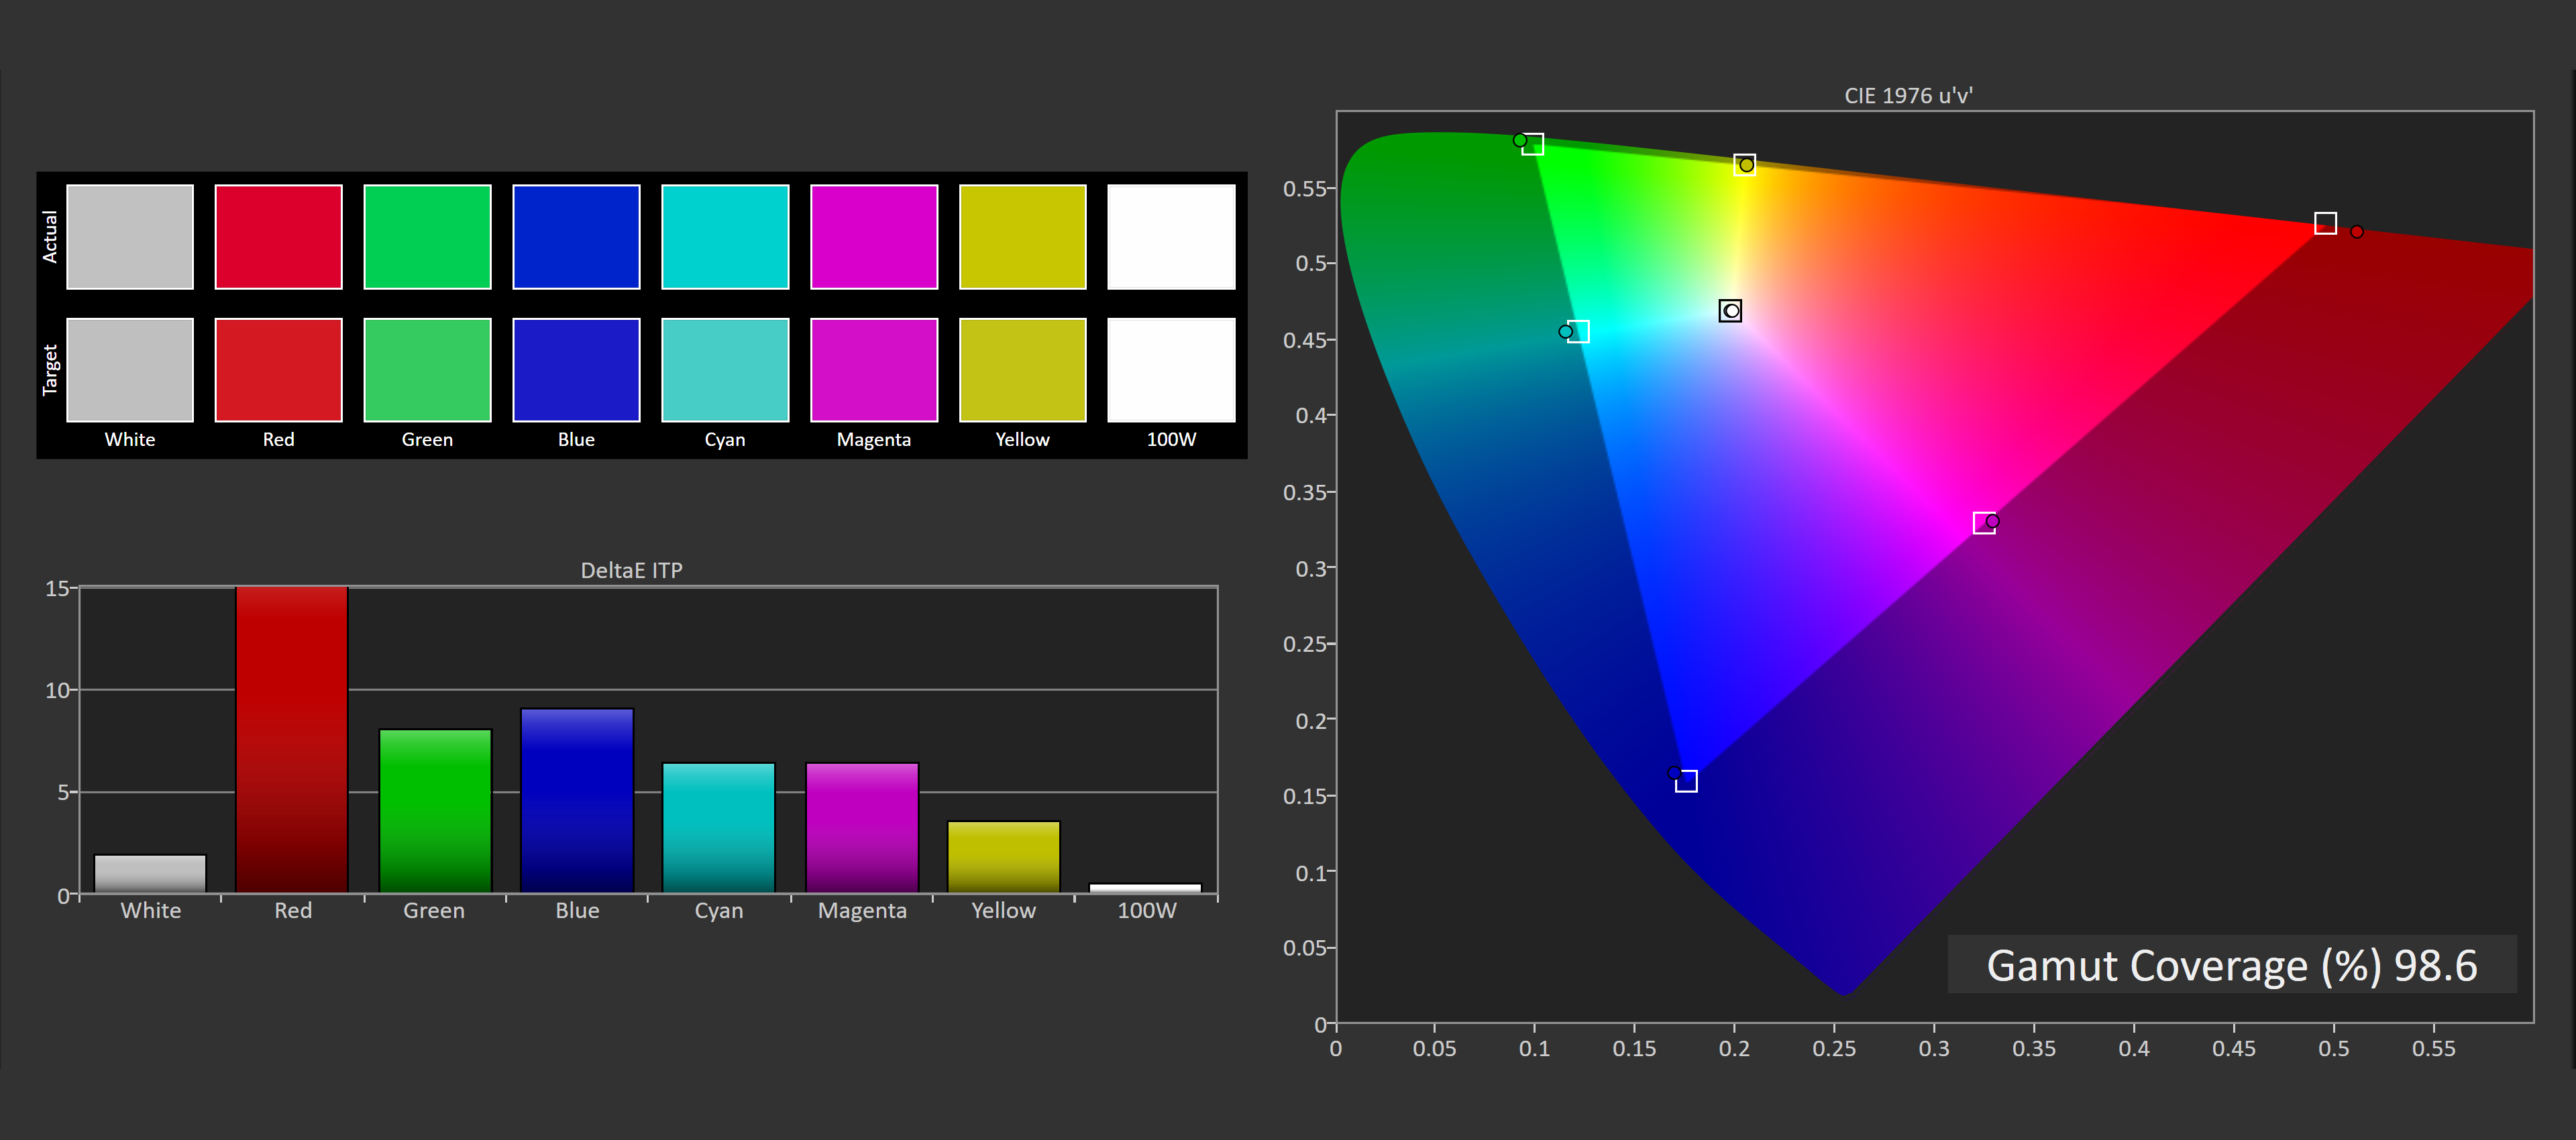The image size is (2576, 1140).
Task: Click the yellow target marker on CIE diagram
Action: click(1744, 164)
